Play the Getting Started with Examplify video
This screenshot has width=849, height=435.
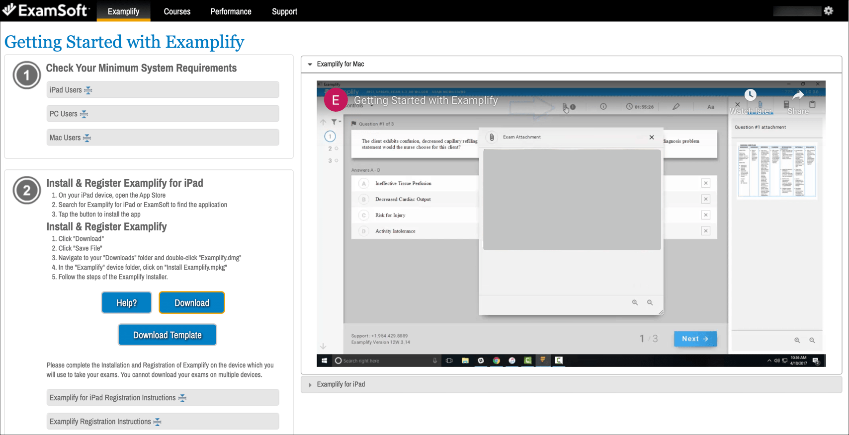pyautogui.click(x=571, y=223)
